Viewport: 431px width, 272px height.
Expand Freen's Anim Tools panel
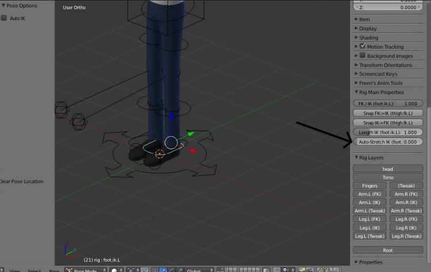pos(356,83)
